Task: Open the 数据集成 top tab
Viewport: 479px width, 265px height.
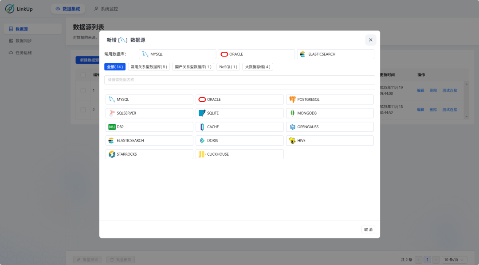Action: [x=68, y=9]
